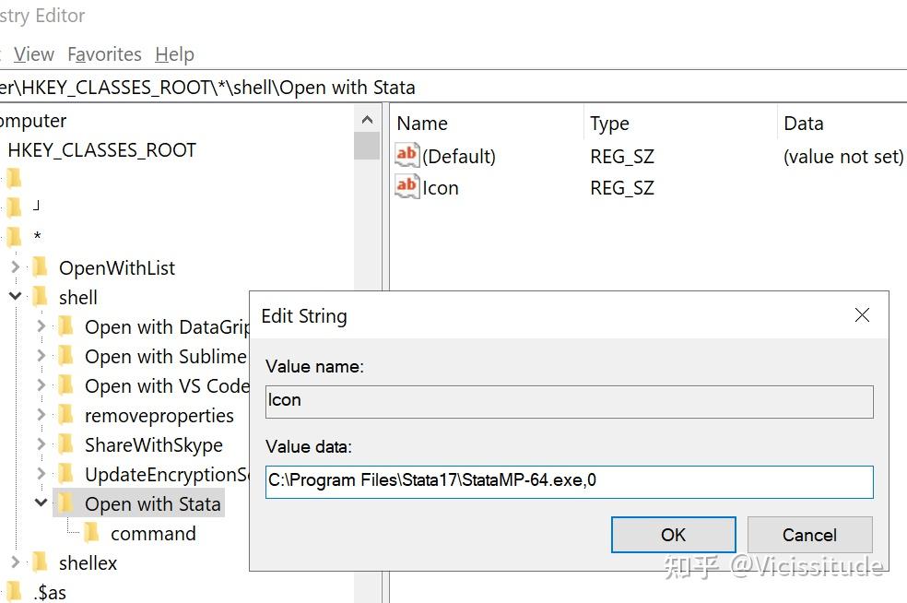
Task: Expand the OpenWithList tree node
Action: pyautogui.click(x=15, y=268)
